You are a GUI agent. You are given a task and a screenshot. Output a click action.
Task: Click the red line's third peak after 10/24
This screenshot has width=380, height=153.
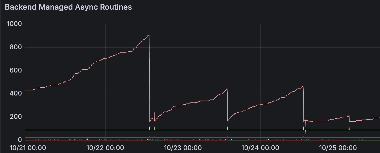[x=303, y=86]
